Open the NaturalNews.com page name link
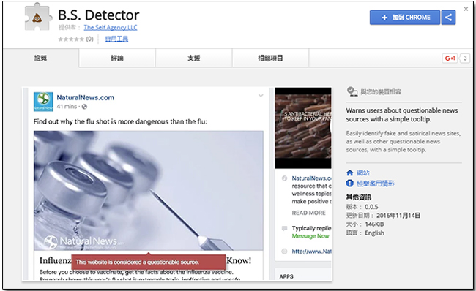Viewport: 476px width, 291px height. point(85,97)
